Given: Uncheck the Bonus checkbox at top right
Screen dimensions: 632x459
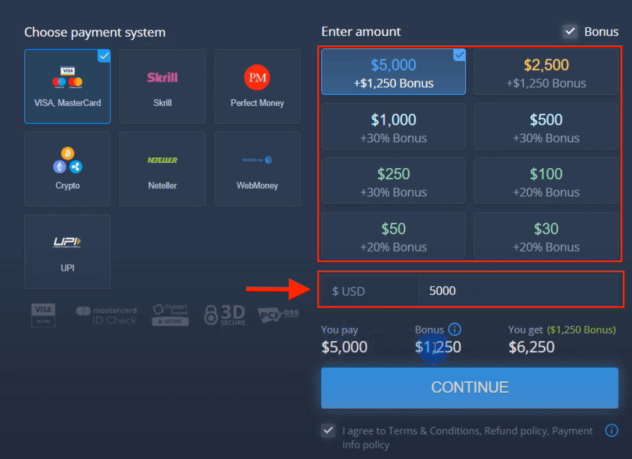Looking at the screenshot, I should [x=570, y=31].
